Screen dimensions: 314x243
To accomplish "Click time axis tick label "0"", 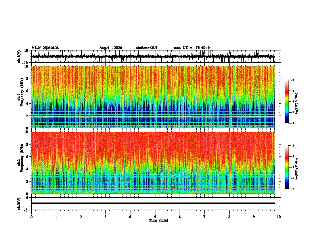I will [31, 217].
